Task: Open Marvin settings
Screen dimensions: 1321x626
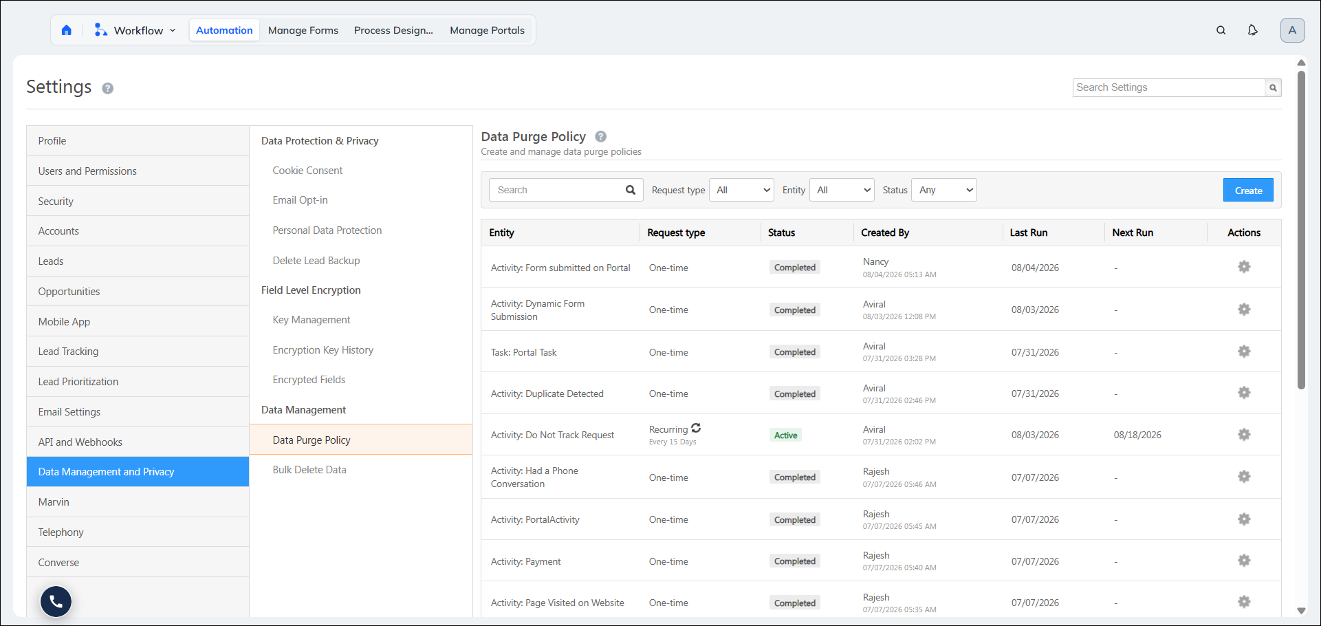Action: [138, 502]
